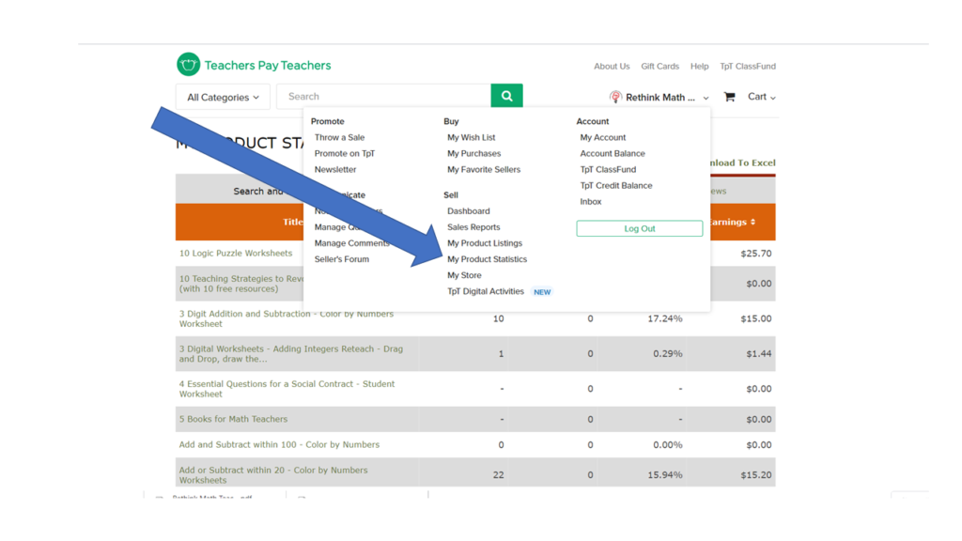The image size is (962, 541).
Task: Open the Help link in header
Action: [x=699, y=67]
